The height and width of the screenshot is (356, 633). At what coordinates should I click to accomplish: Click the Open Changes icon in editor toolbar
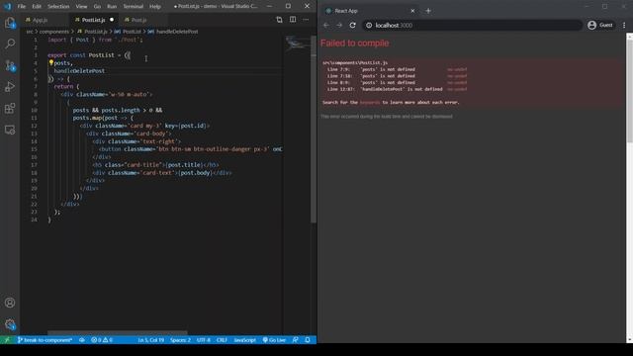279,20
